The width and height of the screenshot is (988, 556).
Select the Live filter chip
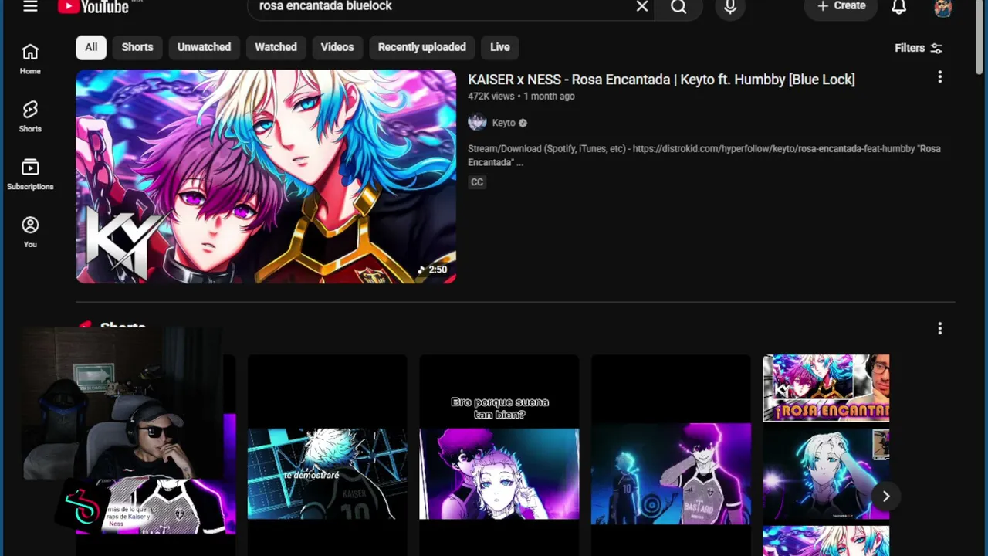(500, 47)
